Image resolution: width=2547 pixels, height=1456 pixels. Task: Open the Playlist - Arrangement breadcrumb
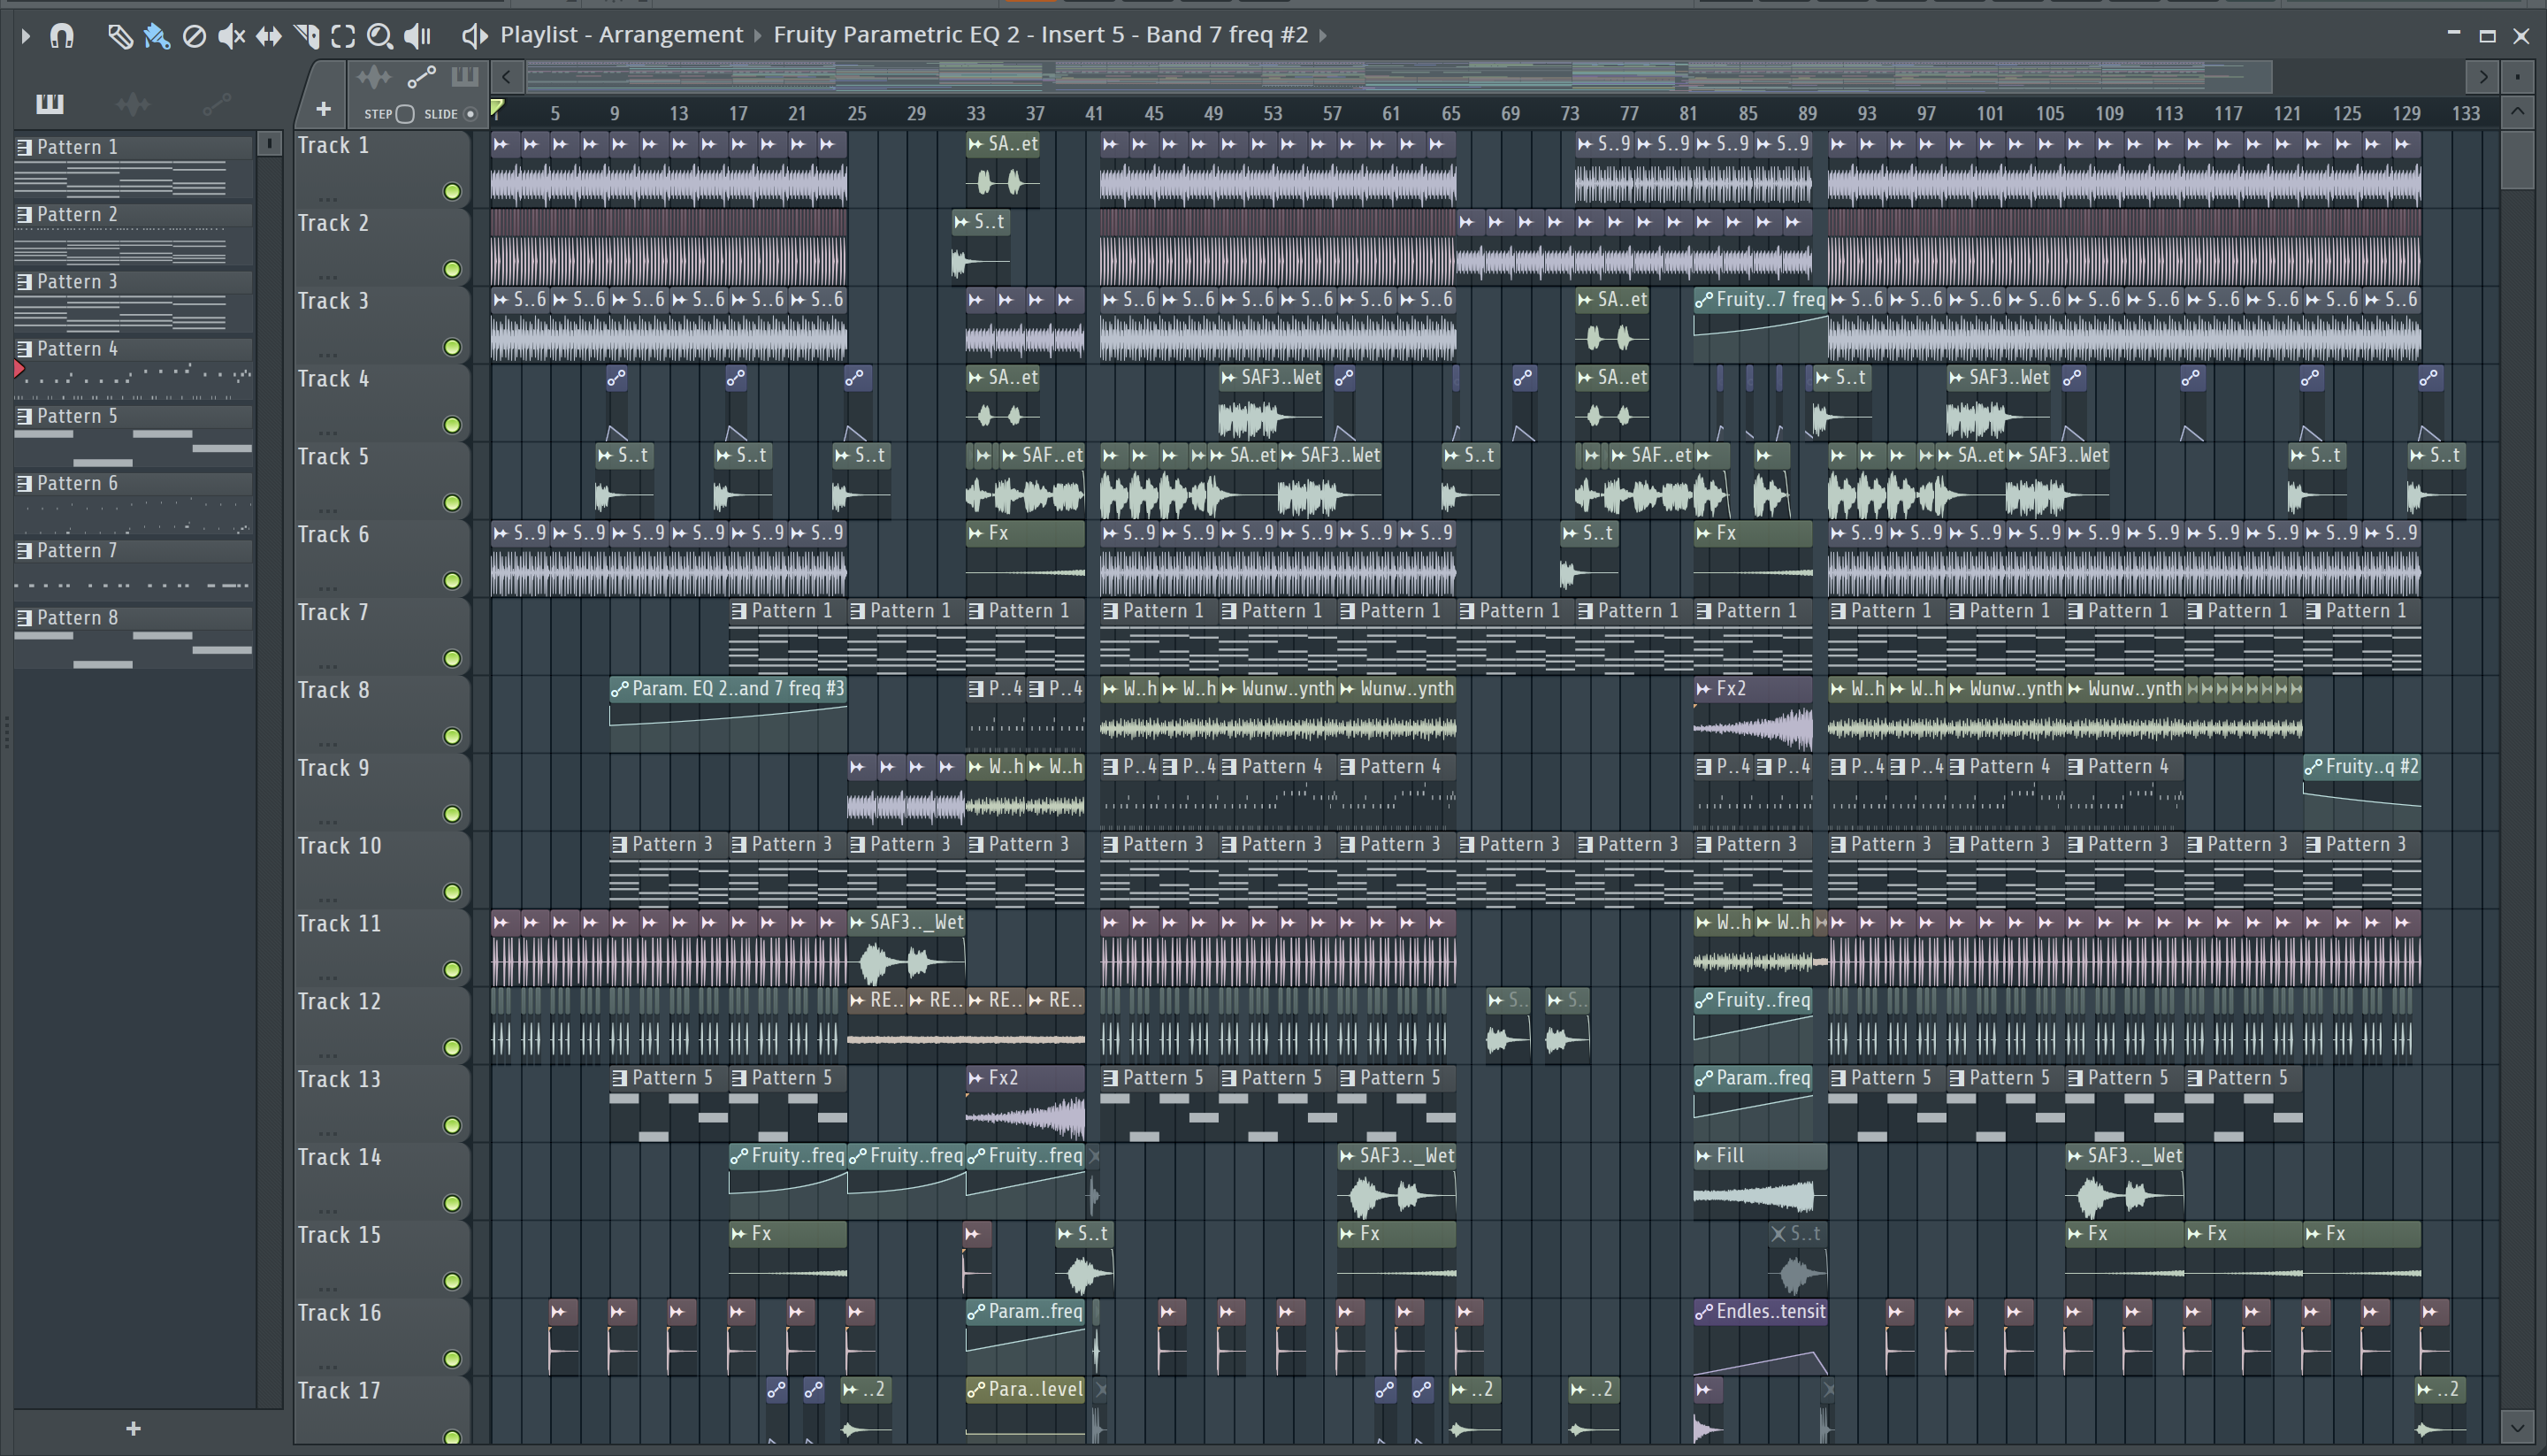coord(622,35)
